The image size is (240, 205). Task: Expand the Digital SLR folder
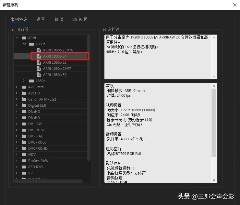(16, 105)
